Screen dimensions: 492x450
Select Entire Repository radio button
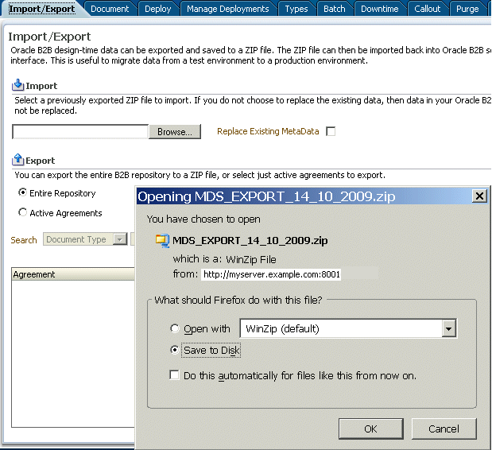coord(22,192)
